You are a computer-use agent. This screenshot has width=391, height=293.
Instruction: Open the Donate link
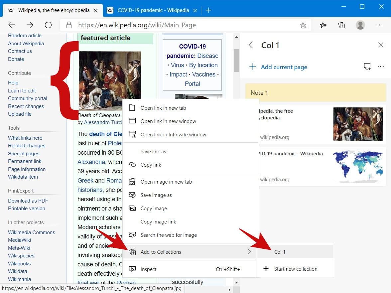pyautogui.click(x=16, y=59)
